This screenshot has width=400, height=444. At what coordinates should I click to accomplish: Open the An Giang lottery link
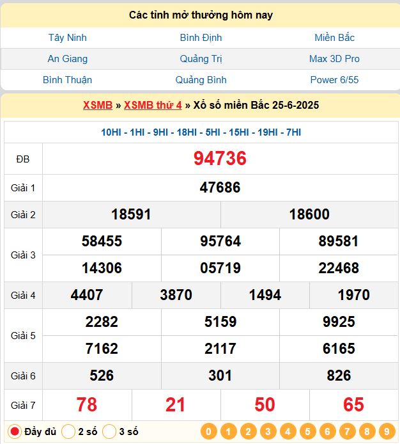67,59
